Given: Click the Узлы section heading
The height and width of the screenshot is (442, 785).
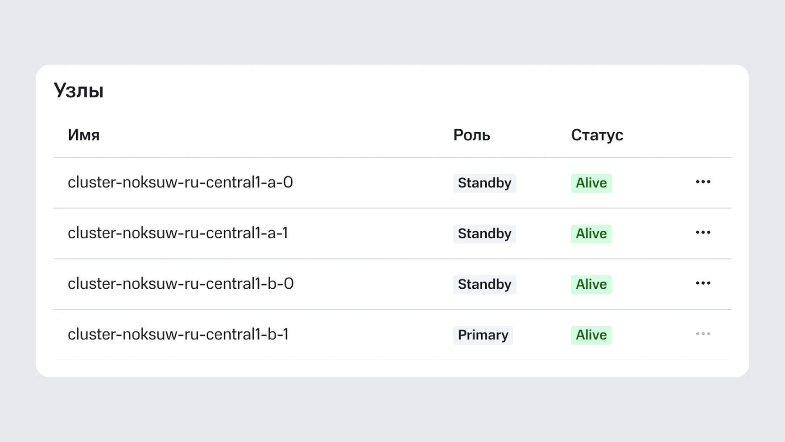Looking at the screenshot, I should tap(78, 90).
